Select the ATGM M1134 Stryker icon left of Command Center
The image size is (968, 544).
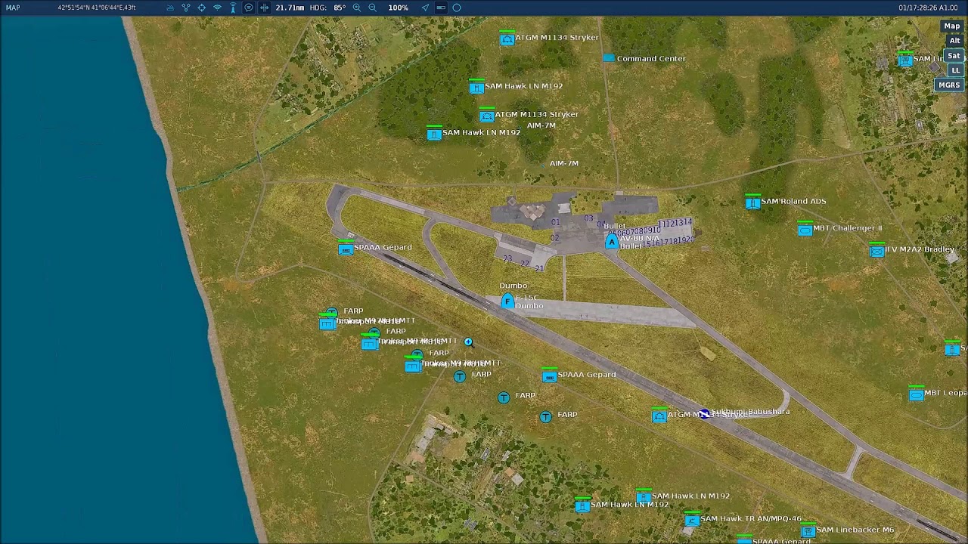pos(507,39)
